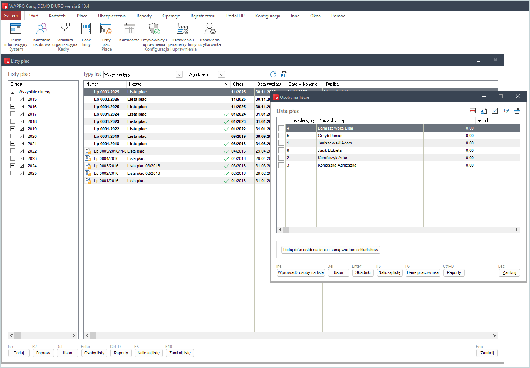
Task: Click lock document icon for Lp 0001/2016
Action: coord(88,181)
